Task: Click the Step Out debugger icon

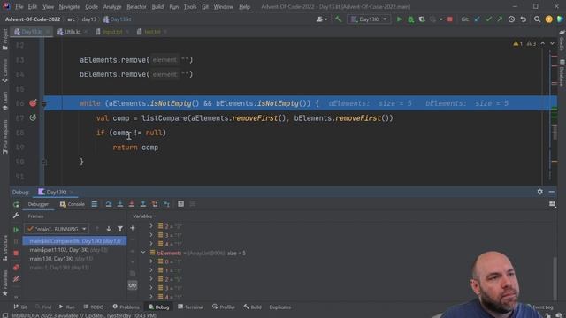Action: 143,204
